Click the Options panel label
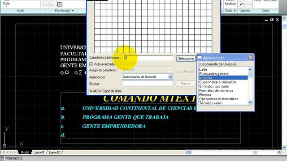This screenshot has height=161, width=287. point(245,11)
